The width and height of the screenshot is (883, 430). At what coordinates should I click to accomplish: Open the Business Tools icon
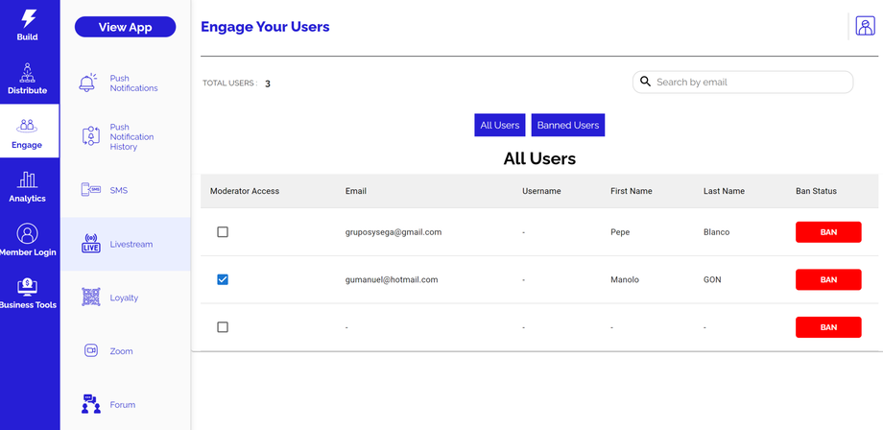pyautogui.click(x=28, y=286)
